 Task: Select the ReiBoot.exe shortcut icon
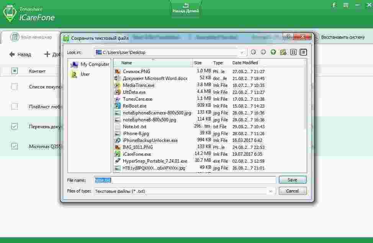click(117, 106)
